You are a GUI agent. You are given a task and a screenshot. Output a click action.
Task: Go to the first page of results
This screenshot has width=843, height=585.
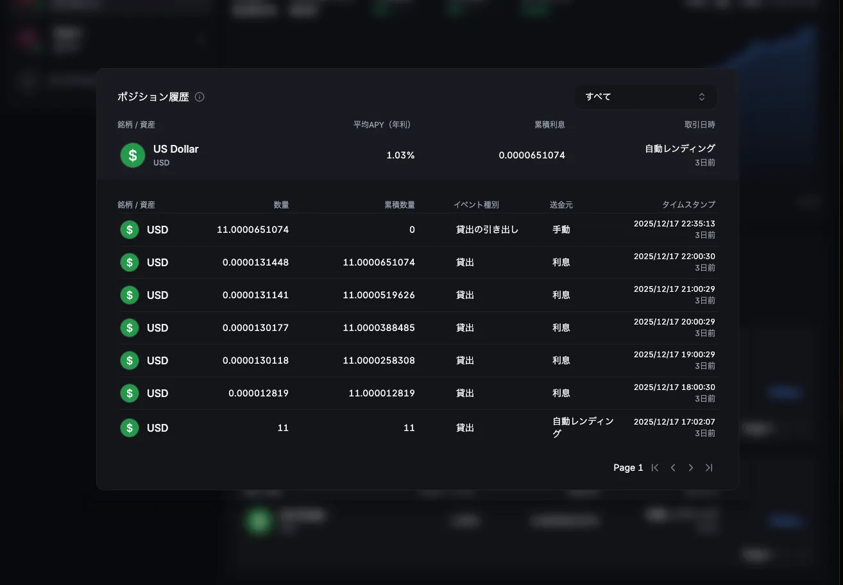tap(655, 468)
